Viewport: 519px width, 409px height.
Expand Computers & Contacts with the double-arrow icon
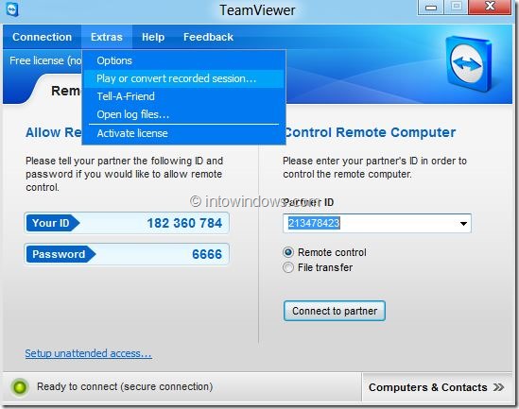499,387
